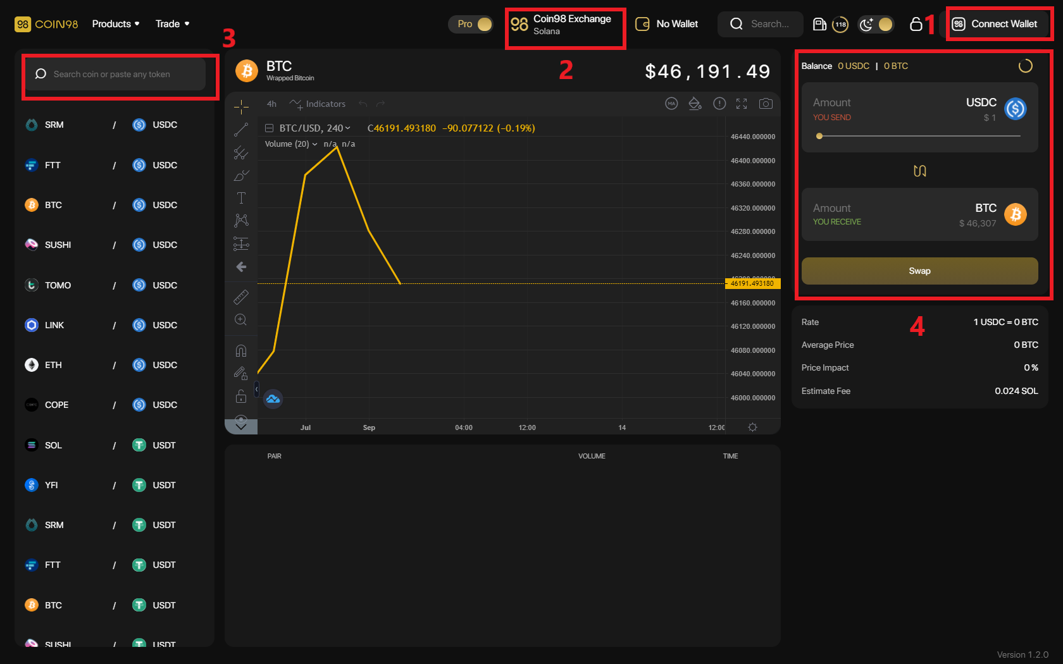The height and width of the screenshot is (664, 1063).
Task: Click the Swap button
Action: pyautogui.click(x=920, y=271)
